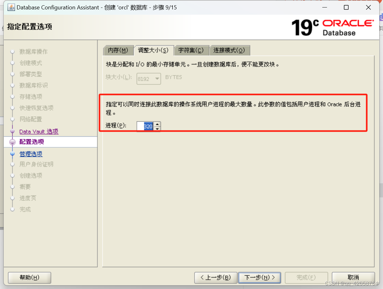Screen dimensions: 383x289
Task: Click the 部署类型 step label
Action: [x=31, y=74]
